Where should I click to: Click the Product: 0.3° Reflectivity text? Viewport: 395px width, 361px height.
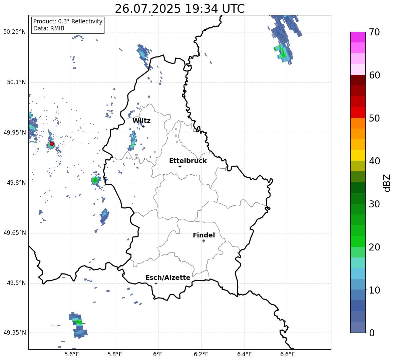tap(68, 21)
